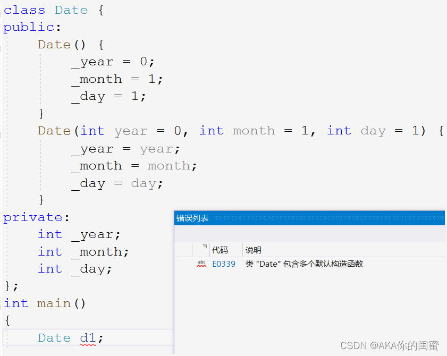Image resolution: width=447 pixels, height=356 pixels.
Task: Sort the error list by the 代码 column
Action: pyautogui.click(x=220, y=250)
